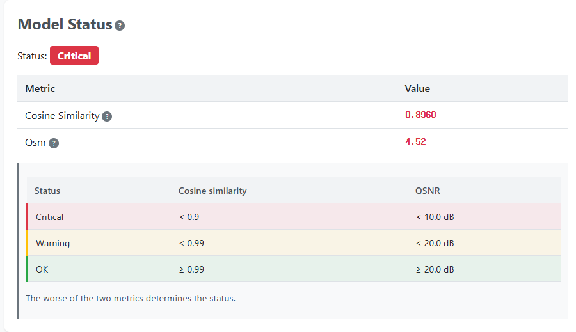This screenshot has height=332, width=576.
Task: Click the red Critical status badge
Action: [x=74, y=56]
